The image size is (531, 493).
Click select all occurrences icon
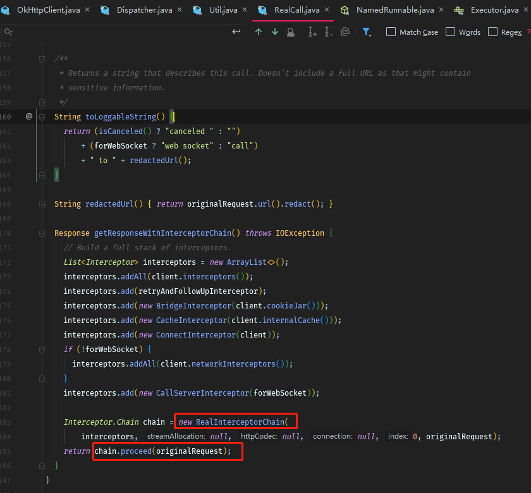point(345,32)
